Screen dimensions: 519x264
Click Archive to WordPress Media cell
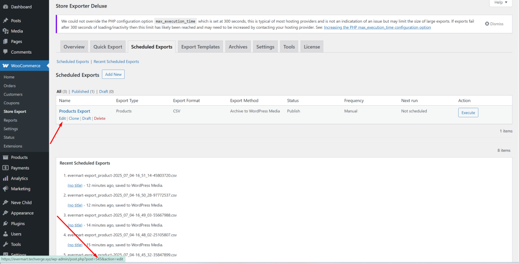tap(255, 111)
